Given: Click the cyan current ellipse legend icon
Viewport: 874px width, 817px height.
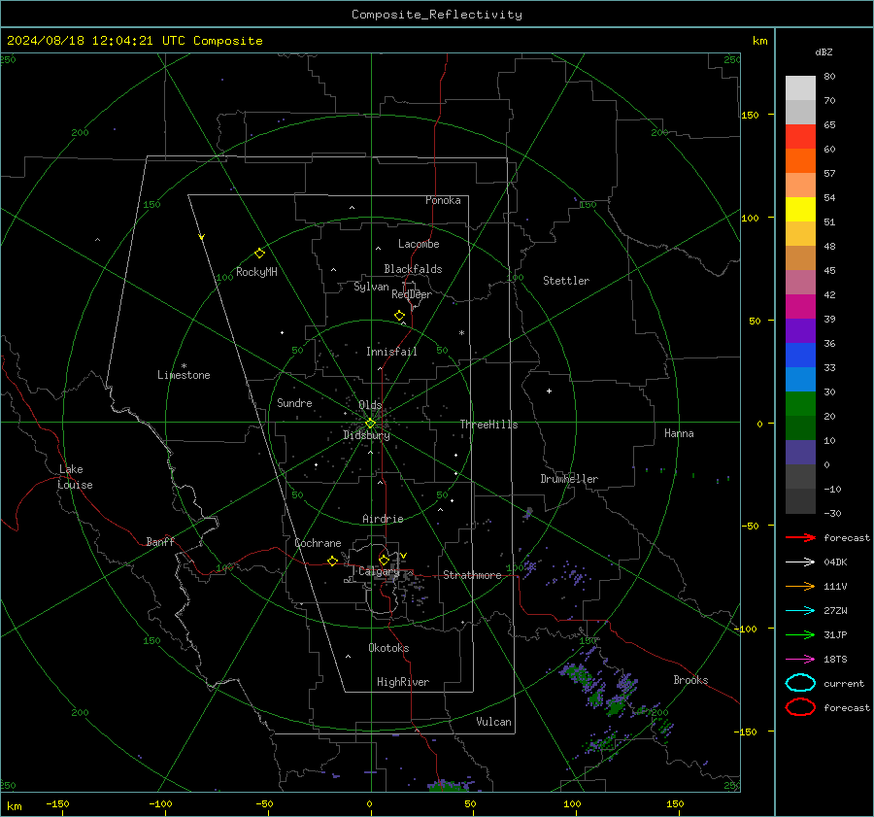Looking at the screenshot, I should (x=800, y=683).
